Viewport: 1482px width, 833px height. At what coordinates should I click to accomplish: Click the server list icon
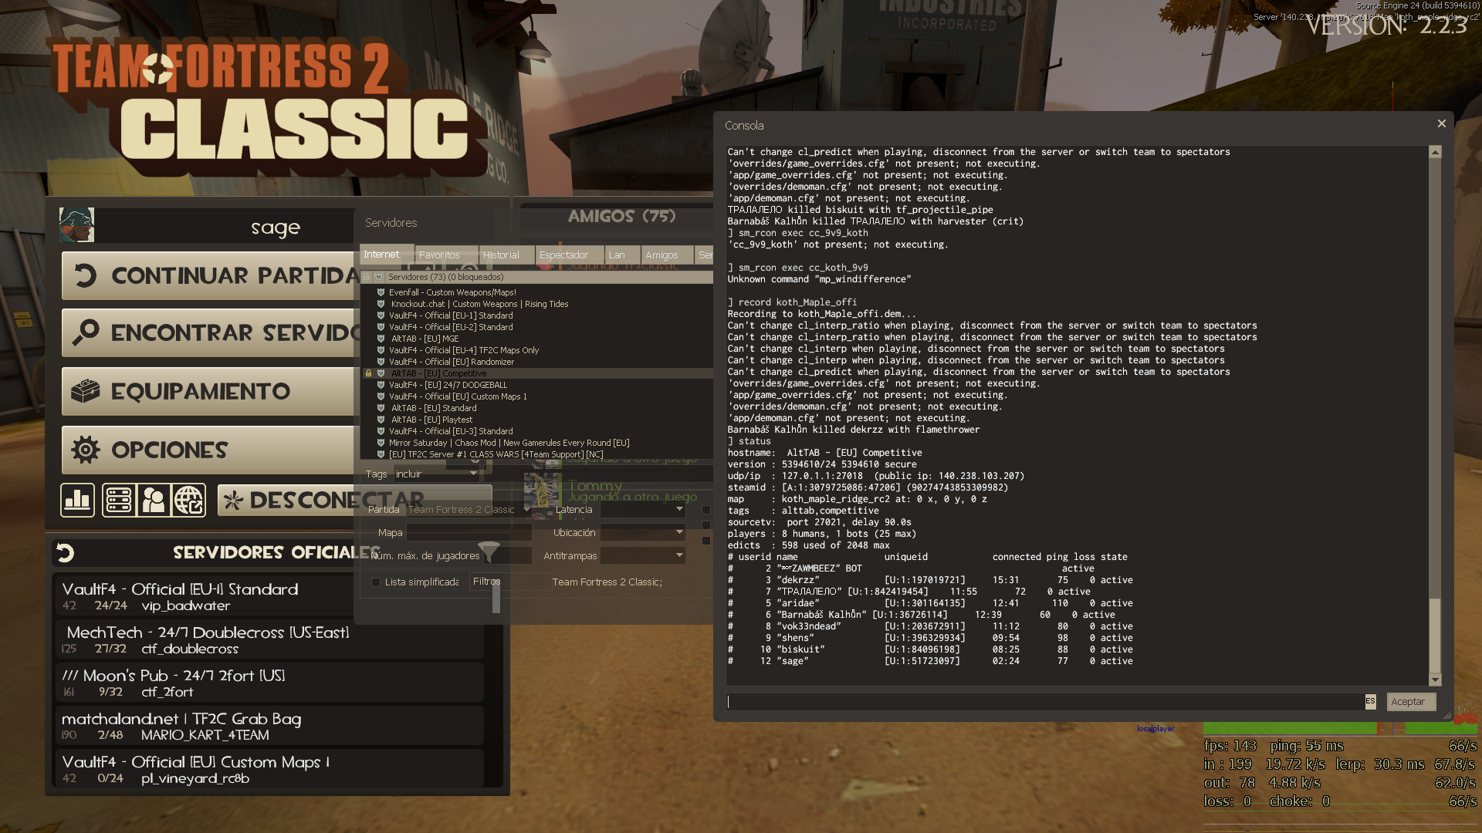[119, 501]
